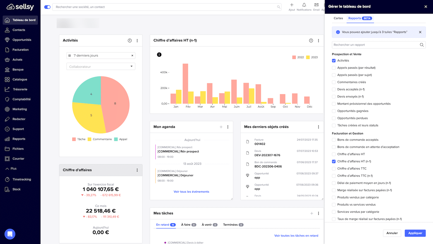Select the Terminées tasks tab
Screen dimensions: 433x244
point(230,224)
